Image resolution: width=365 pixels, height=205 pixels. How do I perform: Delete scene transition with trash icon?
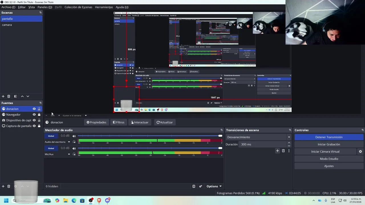[283, 151]
